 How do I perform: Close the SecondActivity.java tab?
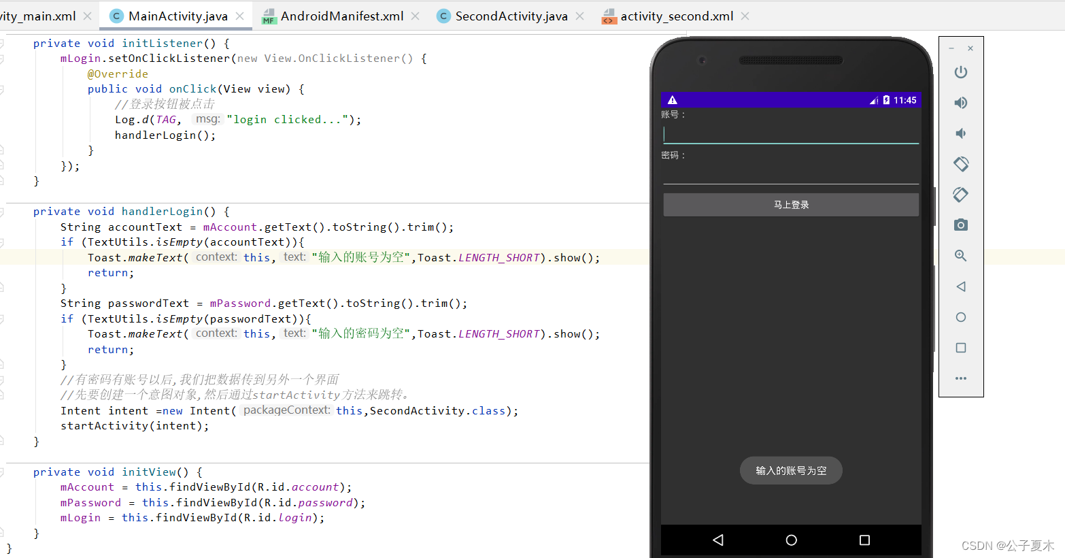[x=579, y=16]
